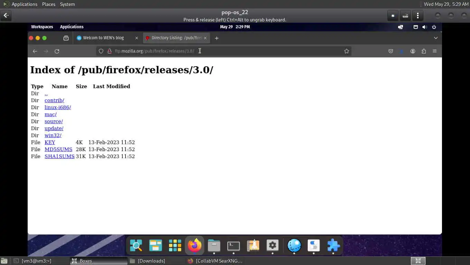Close the Directory Listing tab

tap(205, 38)
